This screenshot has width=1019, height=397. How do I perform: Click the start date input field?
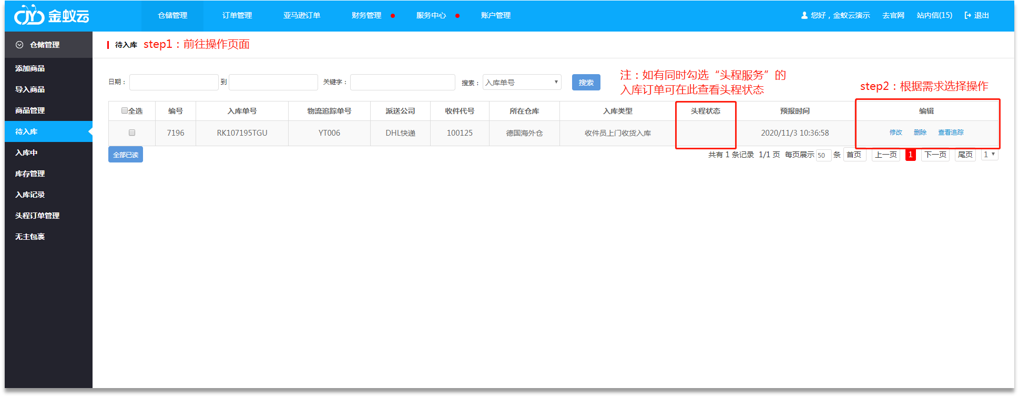coord(174,82)
